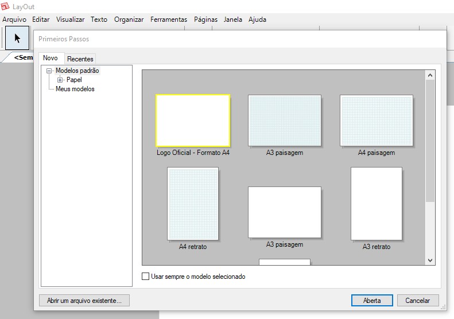The image size is (454, 319).
Task: Select Meus modelos in the tree
Action: [x=75, y=89]
